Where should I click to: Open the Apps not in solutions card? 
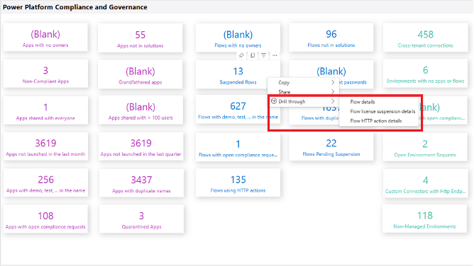(x=140, y=38)
